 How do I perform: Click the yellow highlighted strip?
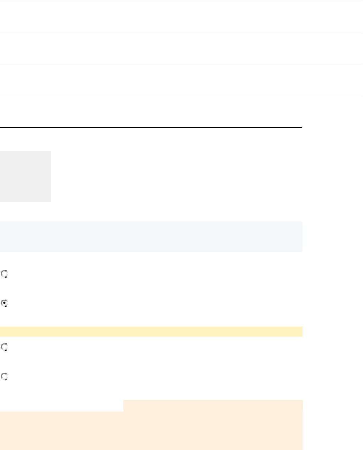tap(151, 331)
